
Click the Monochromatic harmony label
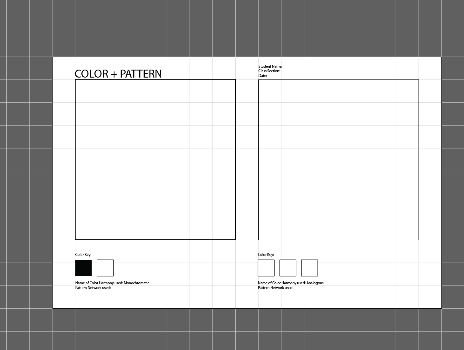pyautogui.click(x=137, y=283)
